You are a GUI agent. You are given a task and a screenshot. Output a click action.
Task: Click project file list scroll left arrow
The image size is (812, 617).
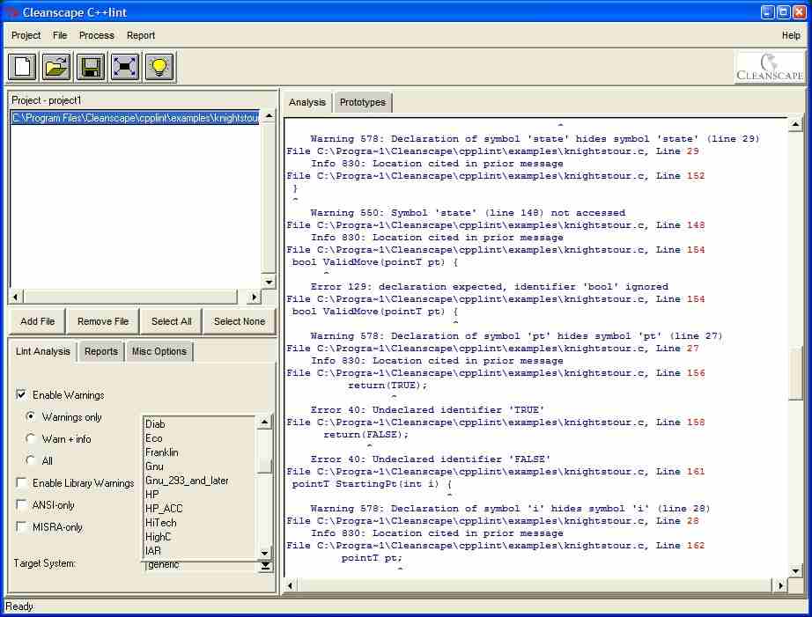pos(16,297)
